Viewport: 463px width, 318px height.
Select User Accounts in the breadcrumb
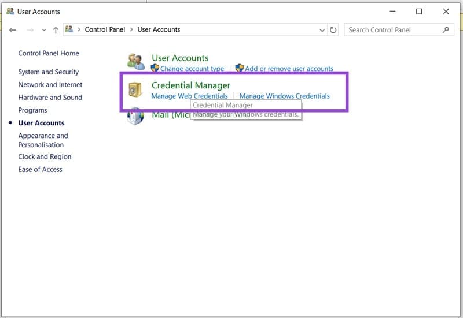[x=159, y=29]
